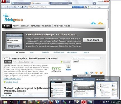
Task: Click the Google Custom Search input field
Action: coord(87,58)
